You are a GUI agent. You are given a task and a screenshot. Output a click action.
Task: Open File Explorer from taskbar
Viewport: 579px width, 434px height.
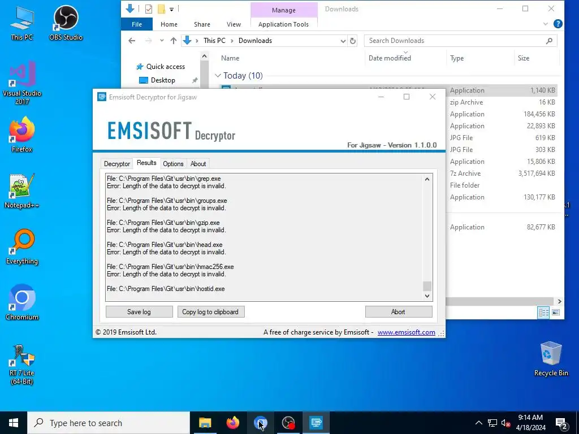(x=205, y=423)
